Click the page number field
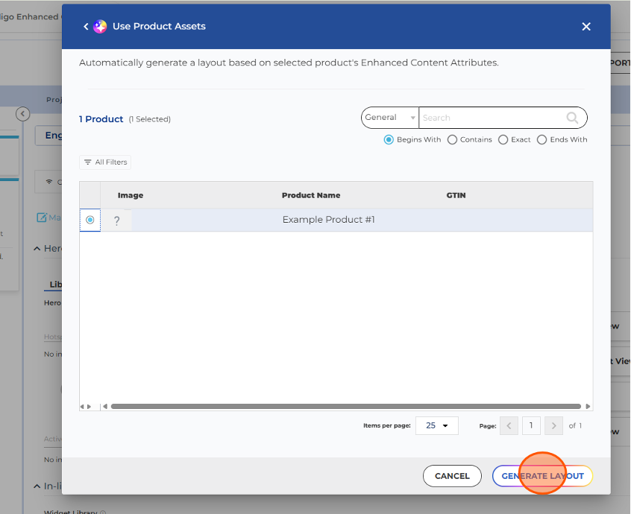Viewport: 631px width, 514px height. tap(531, 425)
